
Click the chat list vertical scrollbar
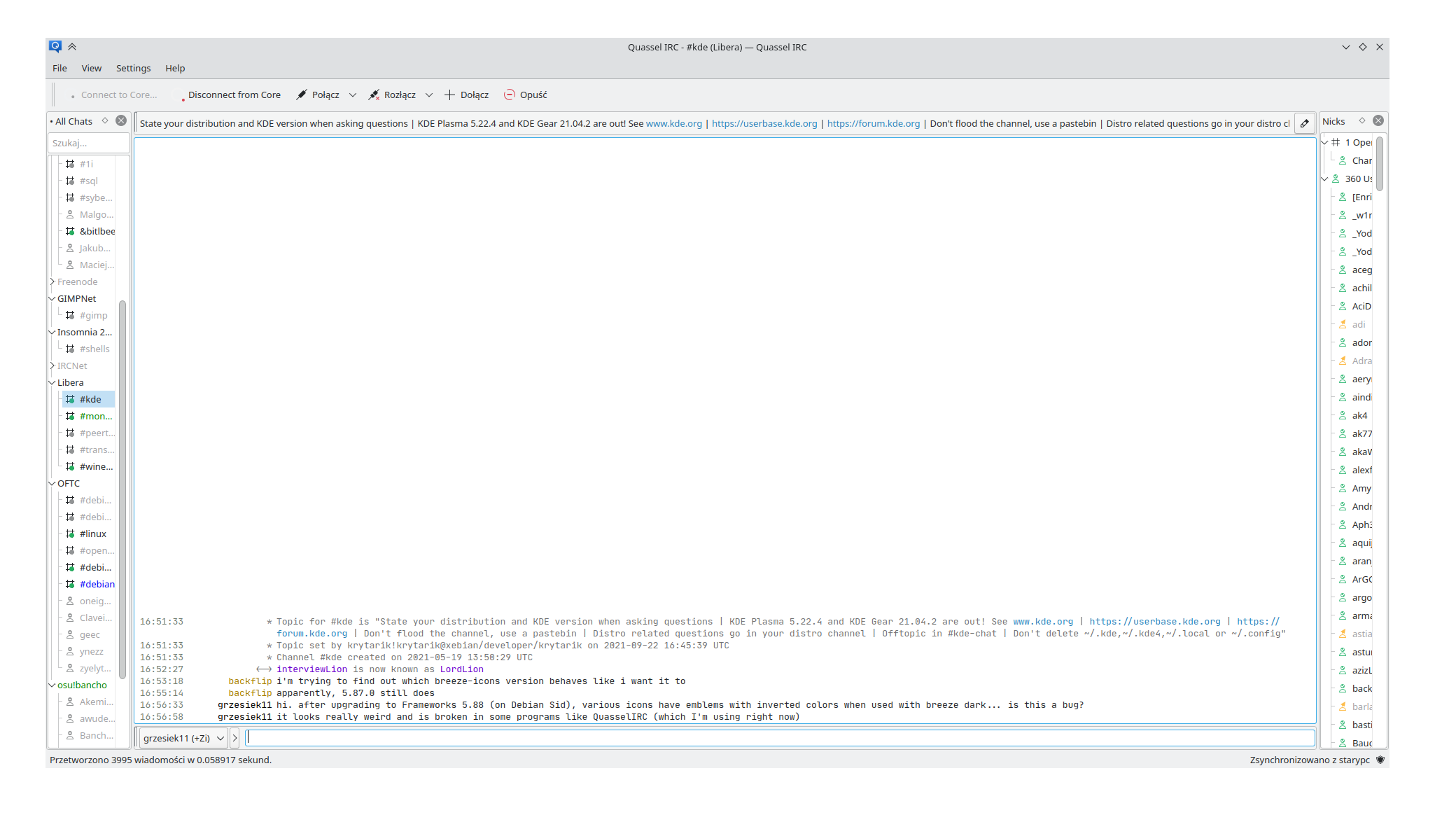coord(122,490)
